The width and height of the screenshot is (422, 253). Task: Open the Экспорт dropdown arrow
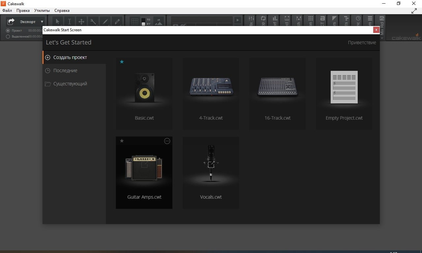click(x=42, y=22)
